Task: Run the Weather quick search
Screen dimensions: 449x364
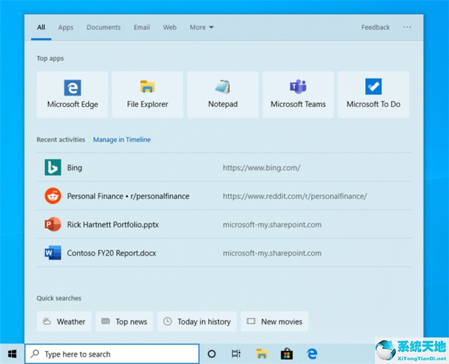Action: (64, 321)
